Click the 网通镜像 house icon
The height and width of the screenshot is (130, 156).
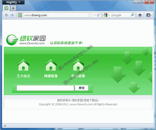click(51, 65)
